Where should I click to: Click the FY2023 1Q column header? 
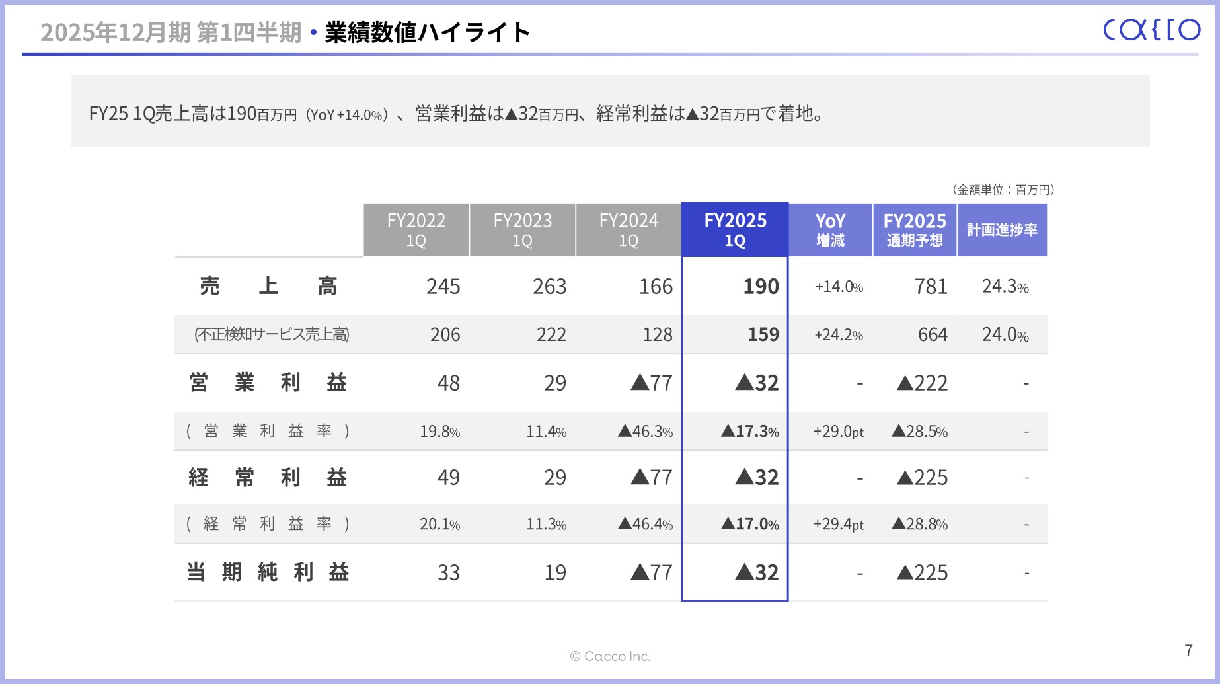click(x=521, y=229)
